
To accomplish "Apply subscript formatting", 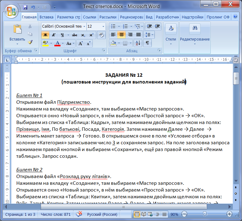I will point(83,35).
